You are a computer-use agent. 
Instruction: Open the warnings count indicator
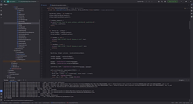pos(185,8)
